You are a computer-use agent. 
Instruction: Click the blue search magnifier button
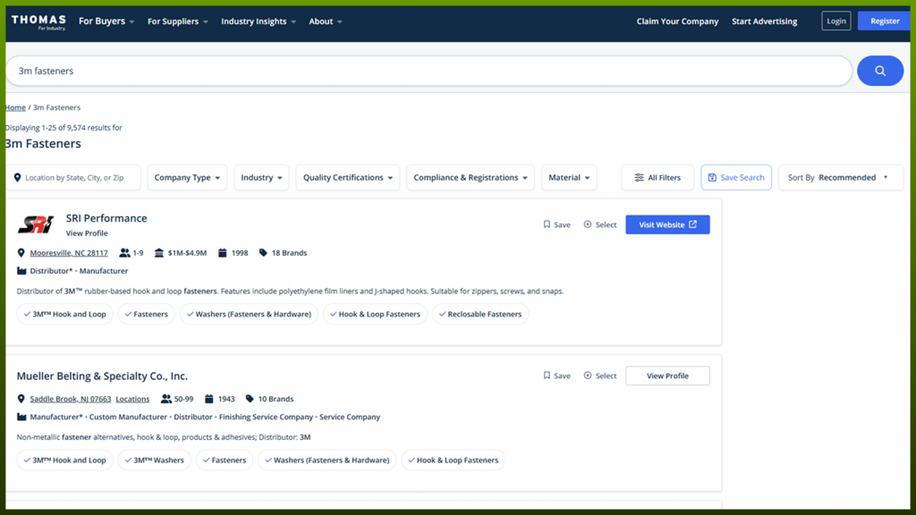pyautogui.click(x=880, y=71)
